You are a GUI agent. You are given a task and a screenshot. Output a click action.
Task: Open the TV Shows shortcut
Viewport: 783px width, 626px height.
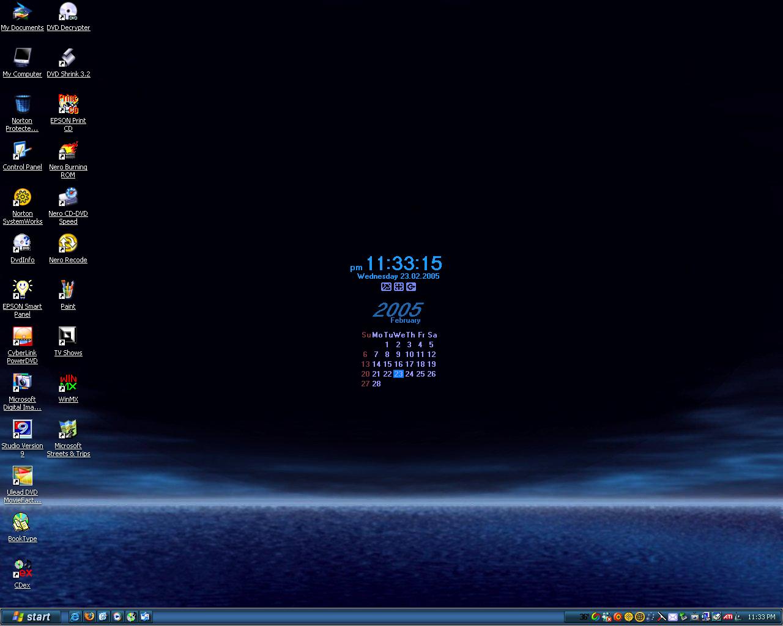pos(68,342)
